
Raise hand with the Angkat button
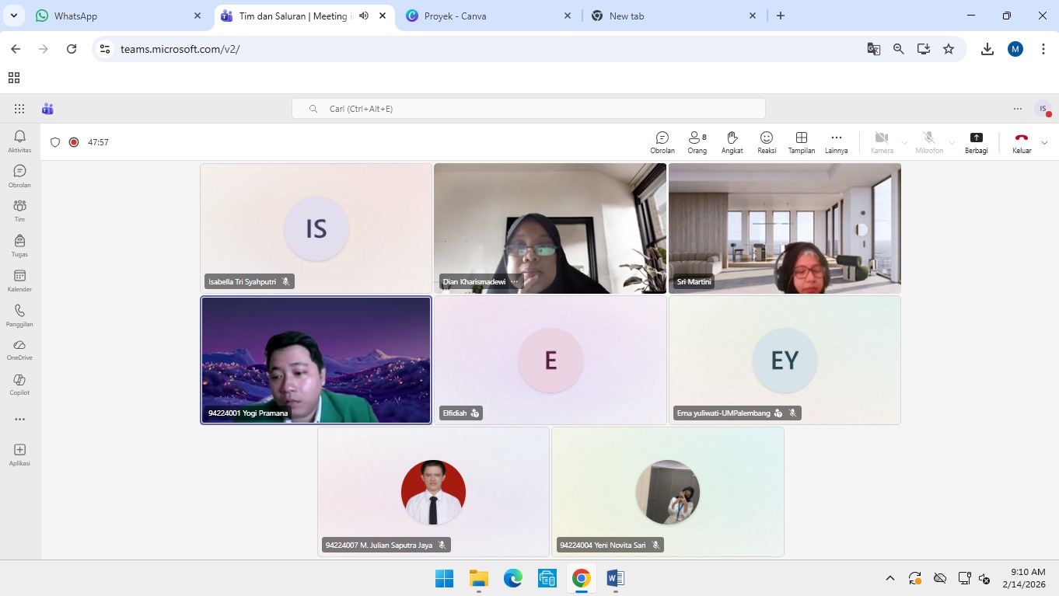tap(732, 142)
